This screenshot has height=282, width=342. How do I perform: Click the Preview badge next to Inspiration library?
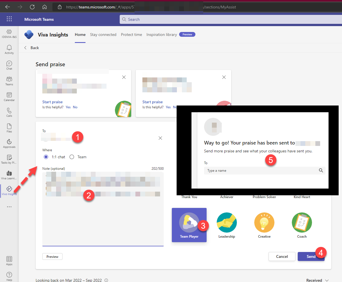[187, 35]
